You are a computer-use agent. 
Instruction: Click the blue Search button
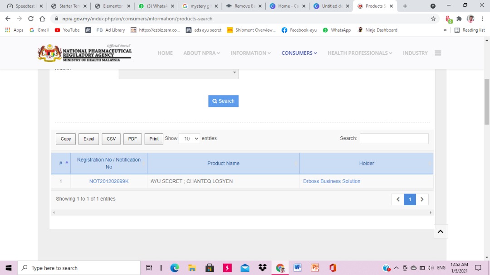[223, 101]
